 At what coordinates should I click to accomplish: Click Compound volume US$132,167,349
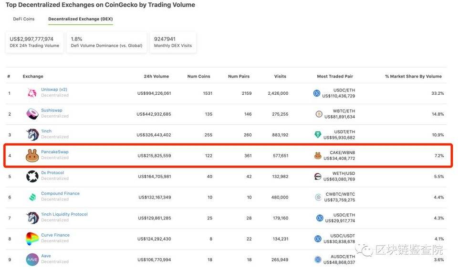click(x=155, y=198)
